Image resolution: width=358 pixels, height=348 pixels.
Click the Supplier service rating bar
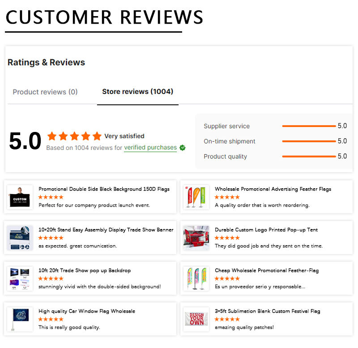(x=309, y=126)
